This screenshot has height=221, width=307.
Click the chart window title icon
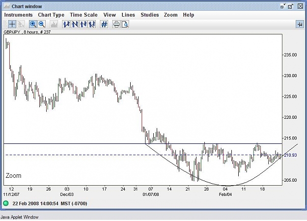pos(7,6)
